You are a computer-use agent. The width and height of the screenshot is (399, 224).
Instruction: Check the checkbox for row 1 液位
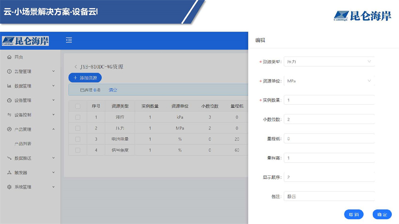78,117
